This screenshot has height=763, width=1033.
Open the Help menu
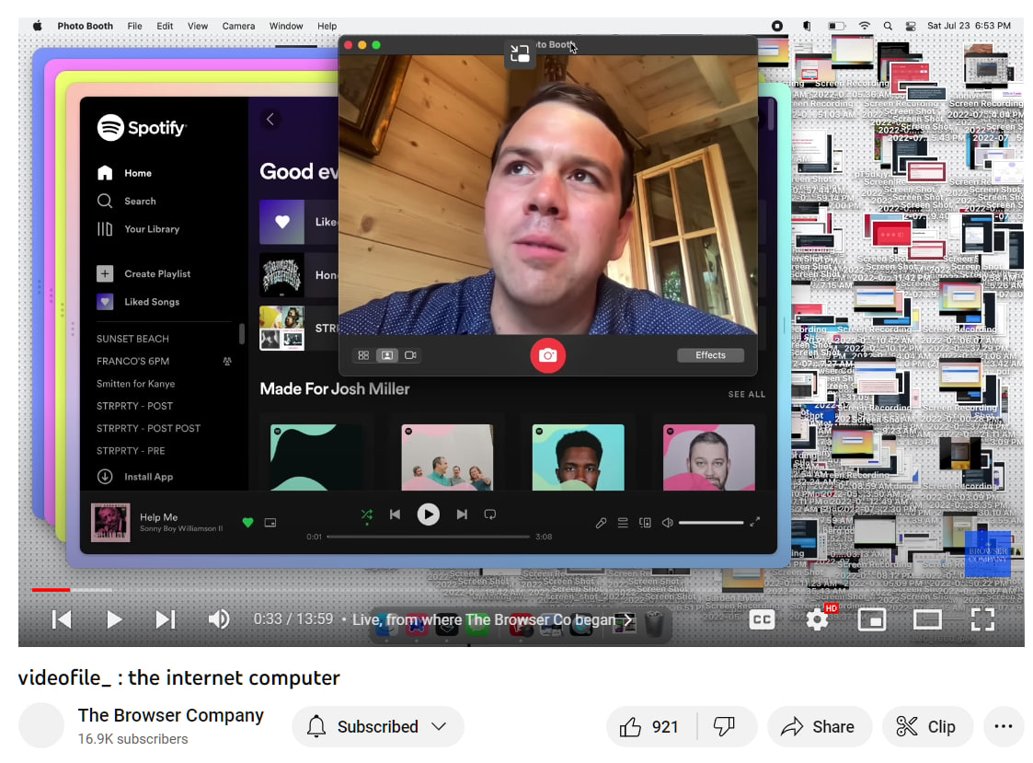(327, 26)
